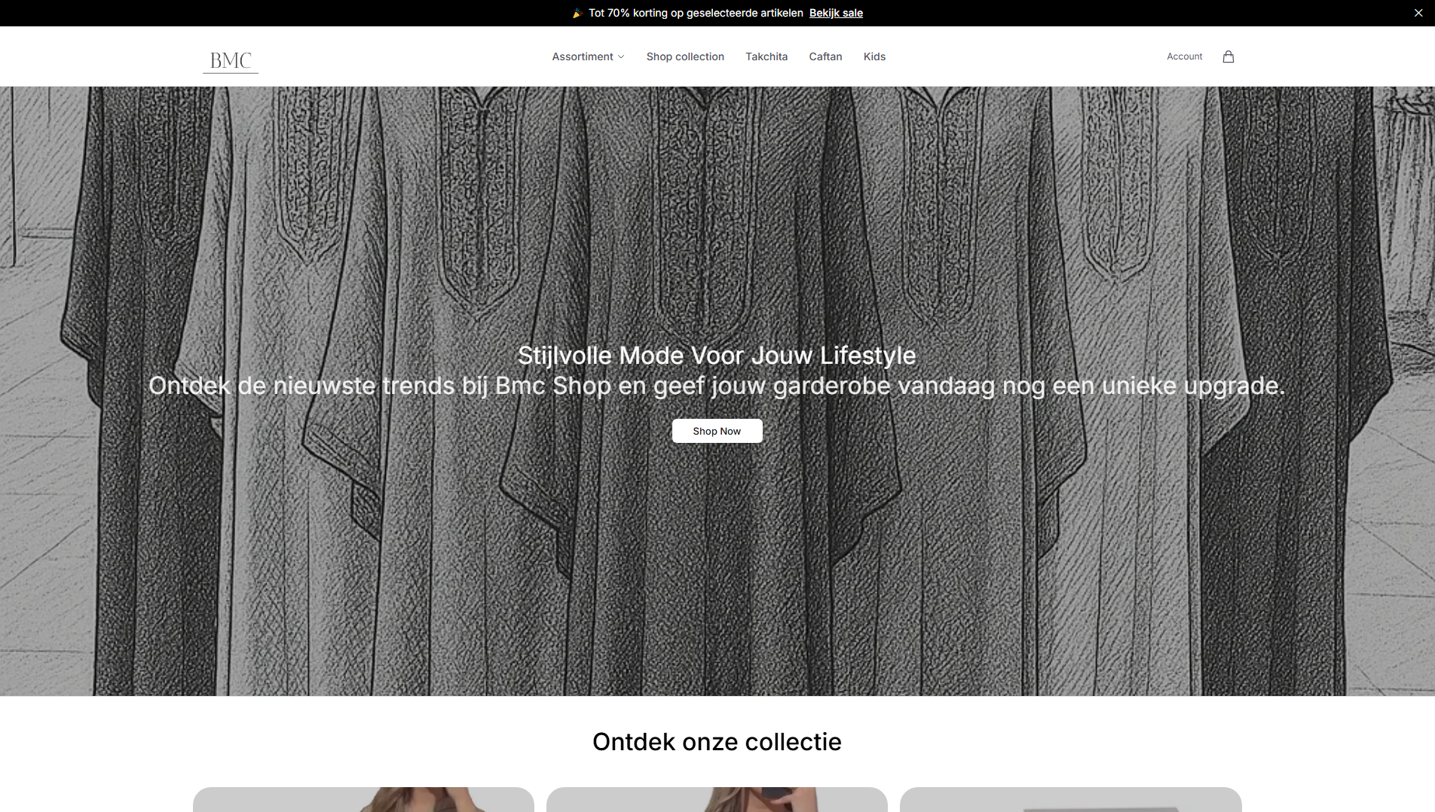Screen dimensions: 1435x812
Task: Open the Shop collection menu item
Action: pyautogui.click(x=685, y=56)
